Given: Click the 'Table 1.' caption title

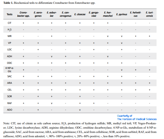Looking at the screenshot, I should pyautogui.click(x=8, y=3).
